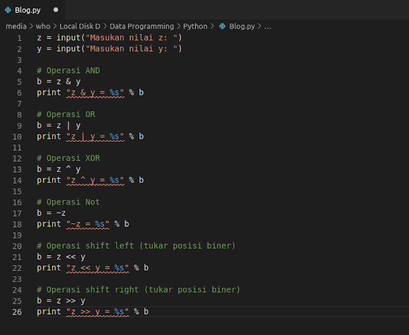Click the unsaved dot on Blog.py tab
The height and width of the screenshot is (335, 409).
[x=56, y=10]
